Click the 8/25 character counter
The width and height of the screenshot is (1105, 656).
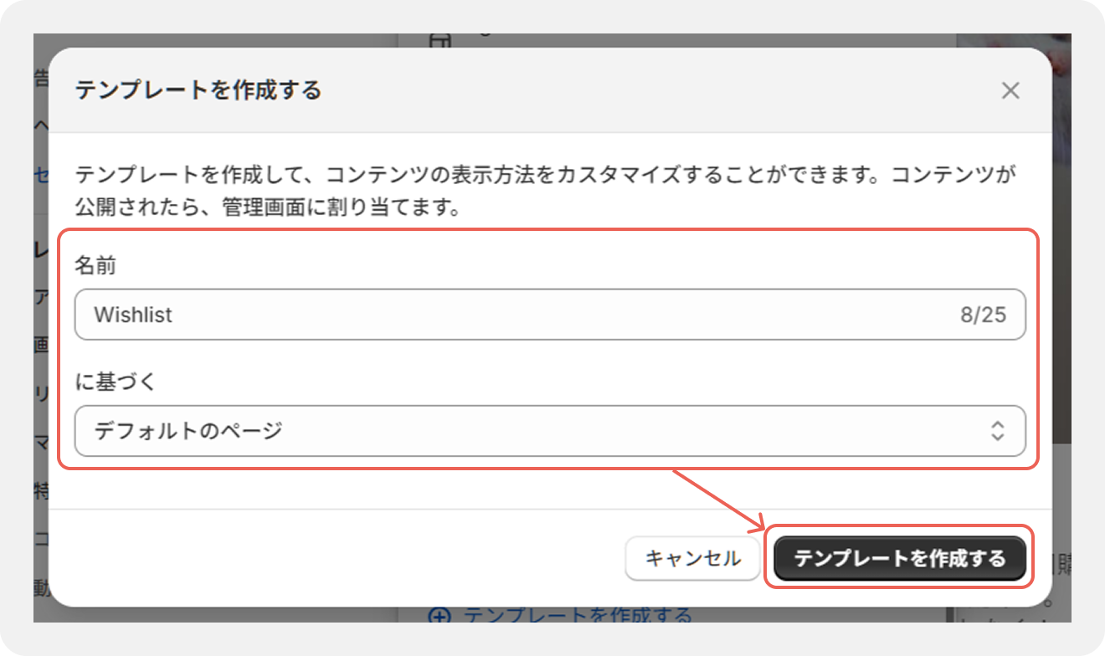983,315
